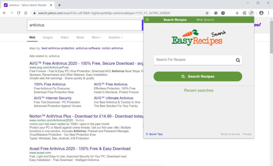
Task: Click the magnifying glass in the recipe search field
Action: (238, 60)
